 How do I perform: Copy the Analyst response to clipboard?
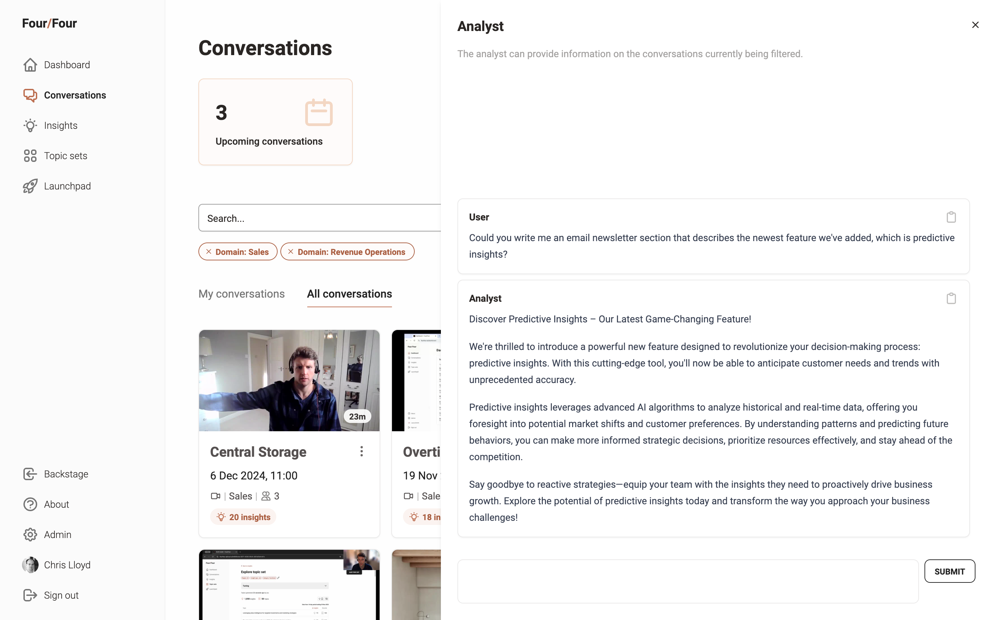[951, 299]
